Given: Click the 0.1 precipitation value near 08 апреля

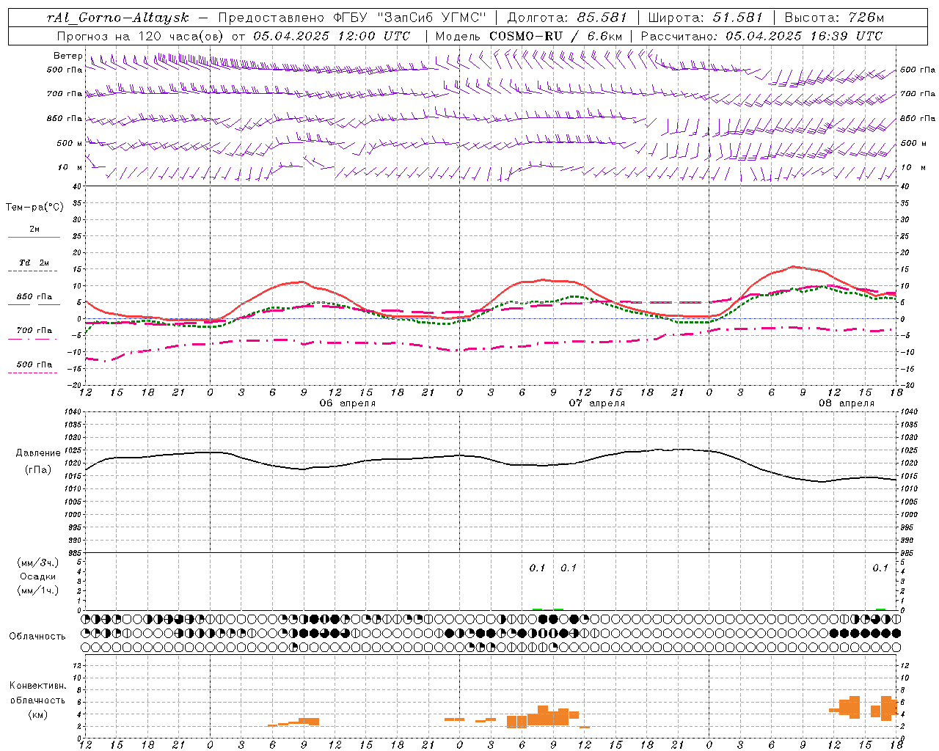Looking at the screenshot, I should tap(880, 568).
